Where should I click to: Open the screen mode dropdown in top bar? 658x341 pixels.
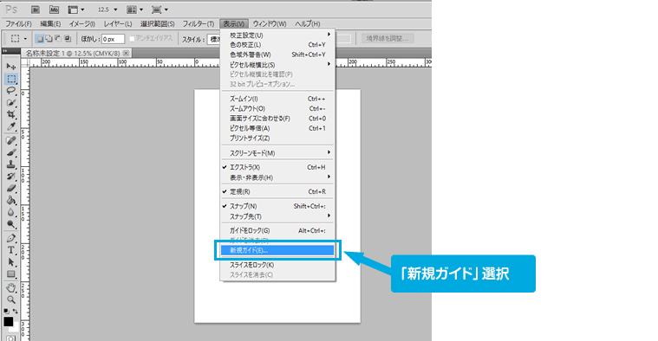(x=160, y=10)
